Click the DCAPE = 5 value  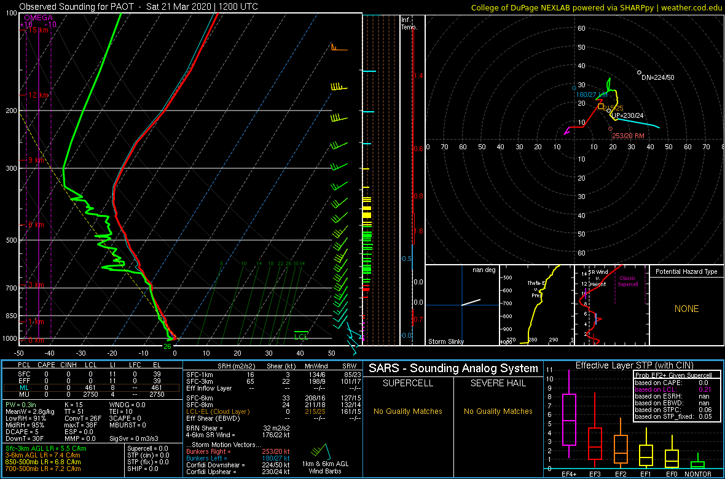pos(22,432)
